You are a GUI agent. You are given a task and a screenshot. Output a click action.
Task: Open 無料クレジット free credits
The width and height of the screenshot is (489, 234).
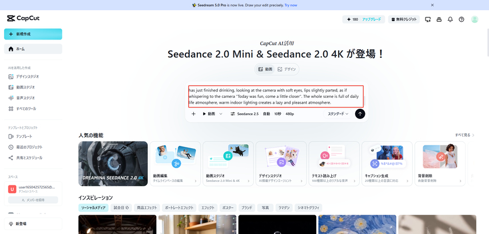point(404,19)
